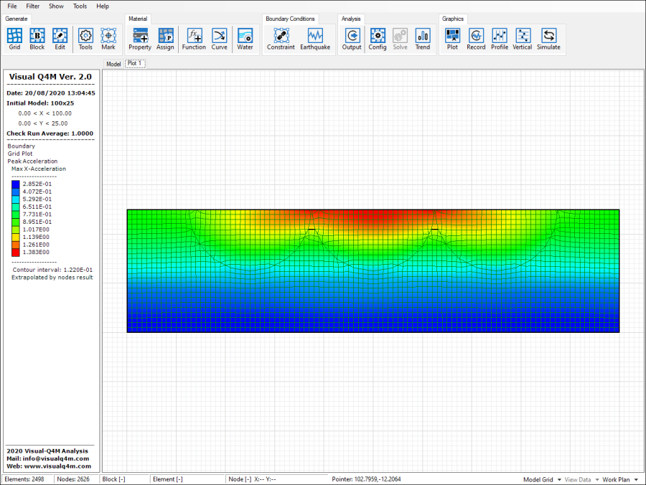Click 'Check Run Average: 1.0000' text

pos(50,133)
